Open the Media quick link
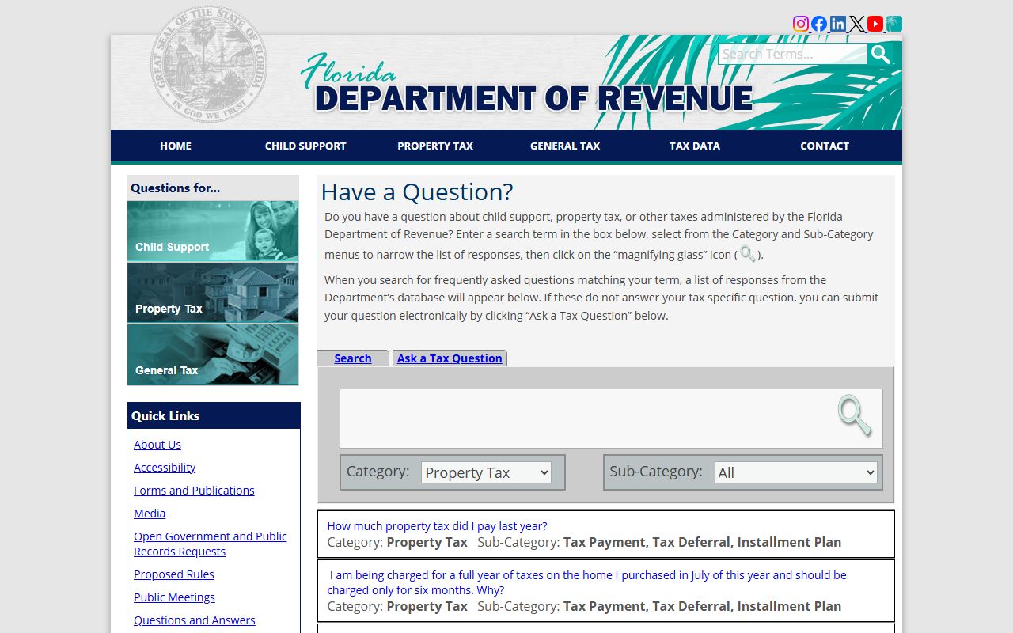 [x=150, y=514]
